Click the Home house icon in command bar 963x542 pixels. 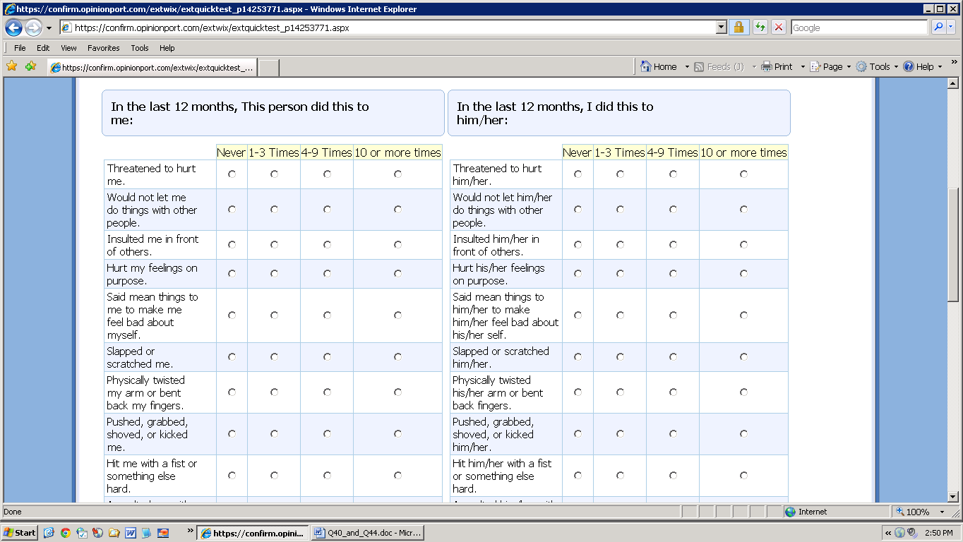point(645,66)
